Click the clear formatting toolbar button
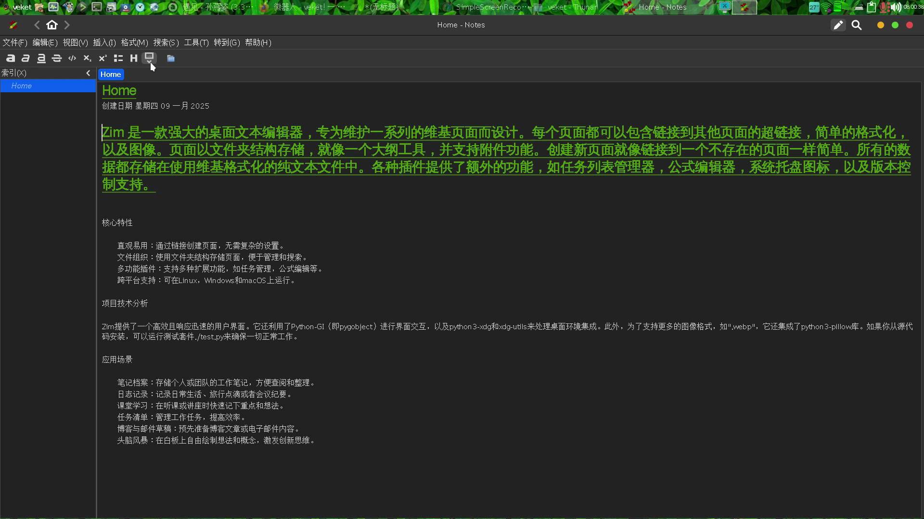This screenshot has height=519, width=924. pos(149,58)
